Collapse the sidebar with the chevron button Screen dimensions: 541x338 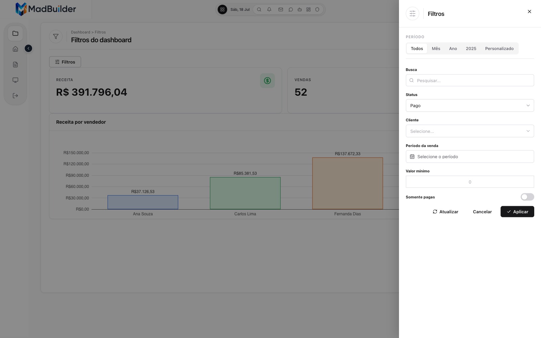pyautogui.click(x=28, y=49)
